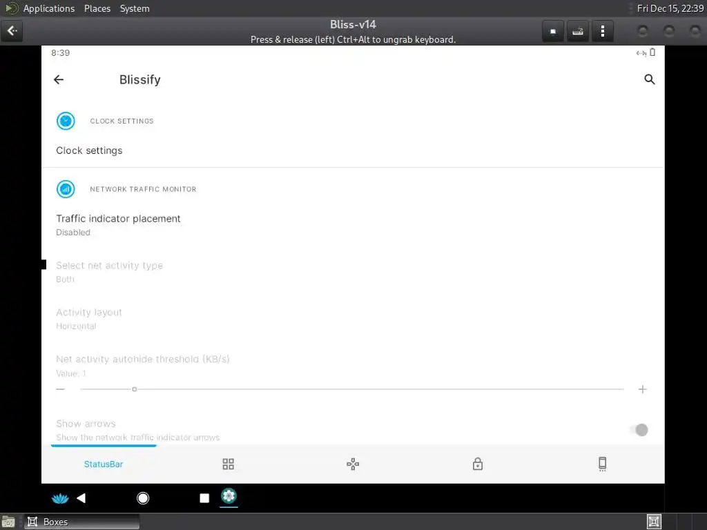The width and height of the screenshot is (707, 530).
Task: Click the Android ethernet status icon
Action: [x=641, y=53]
